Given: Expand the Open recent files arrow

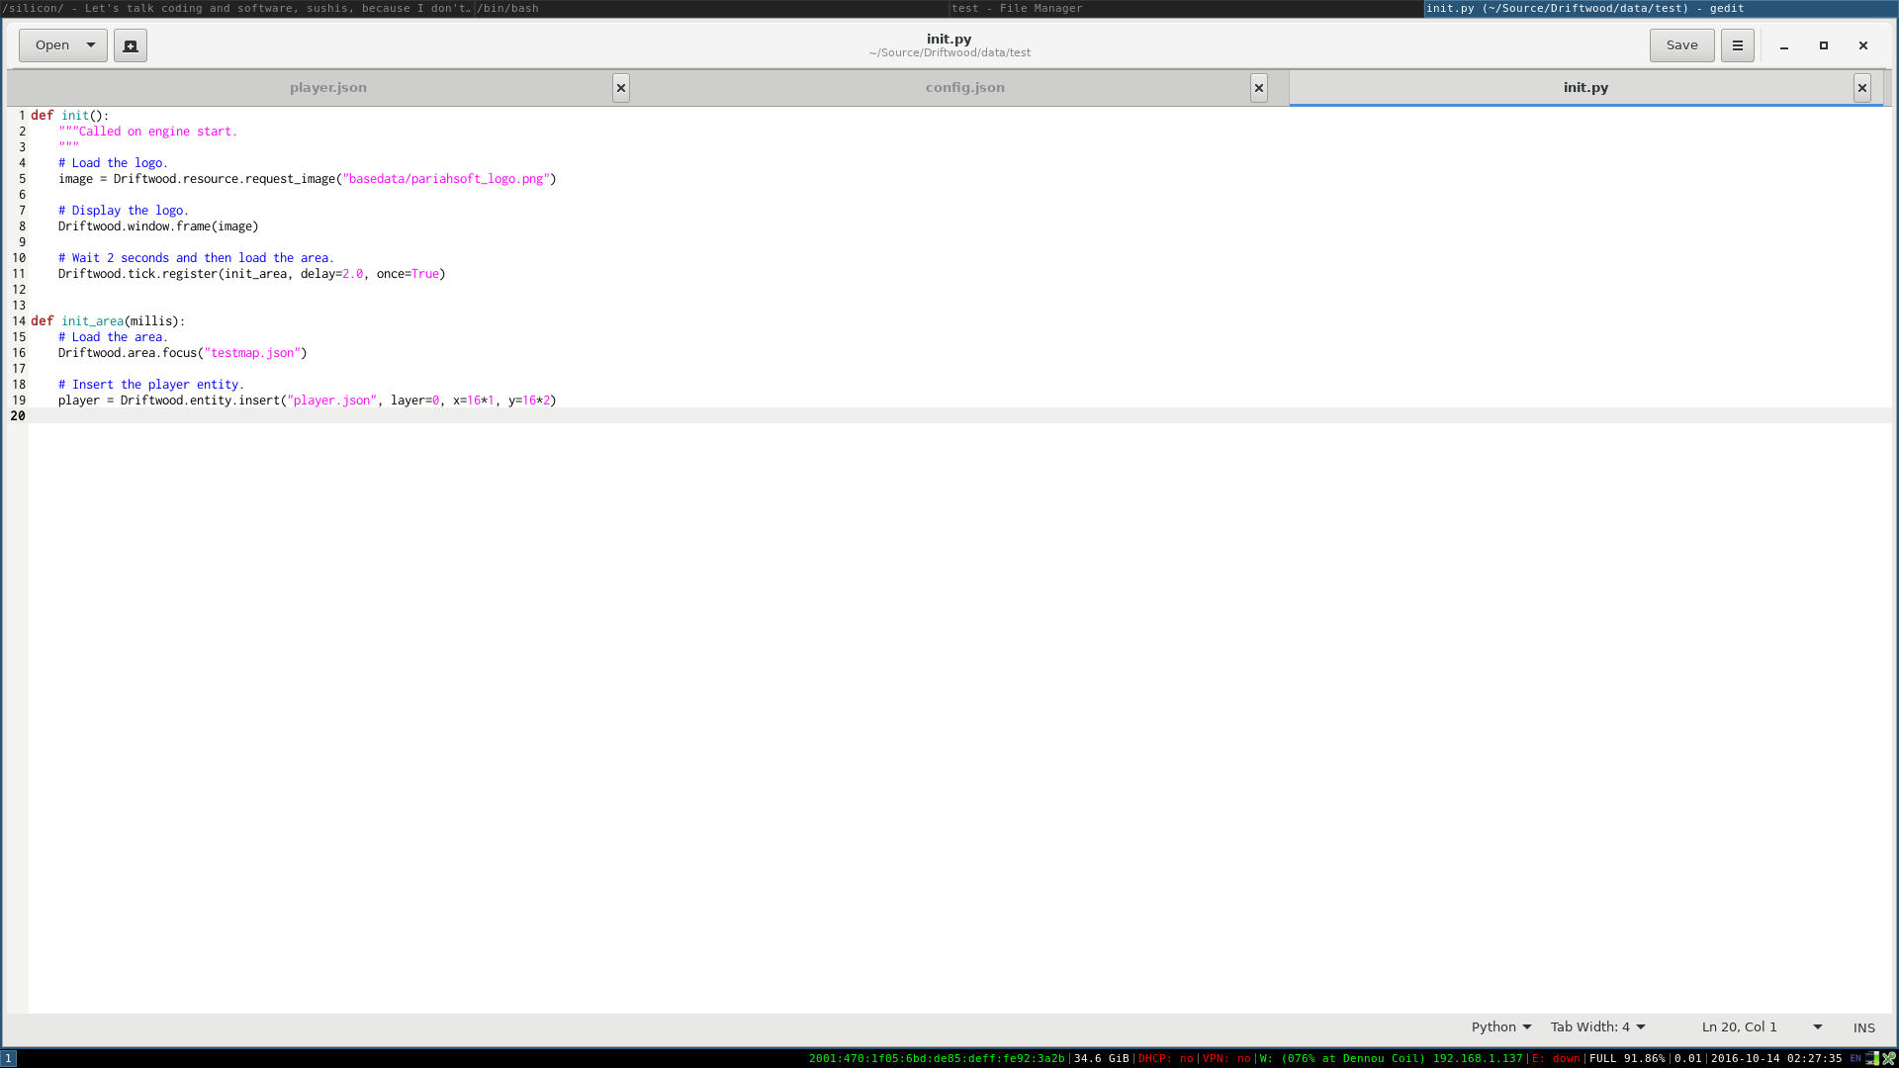Looking at the screenshot, I should 91,45.
